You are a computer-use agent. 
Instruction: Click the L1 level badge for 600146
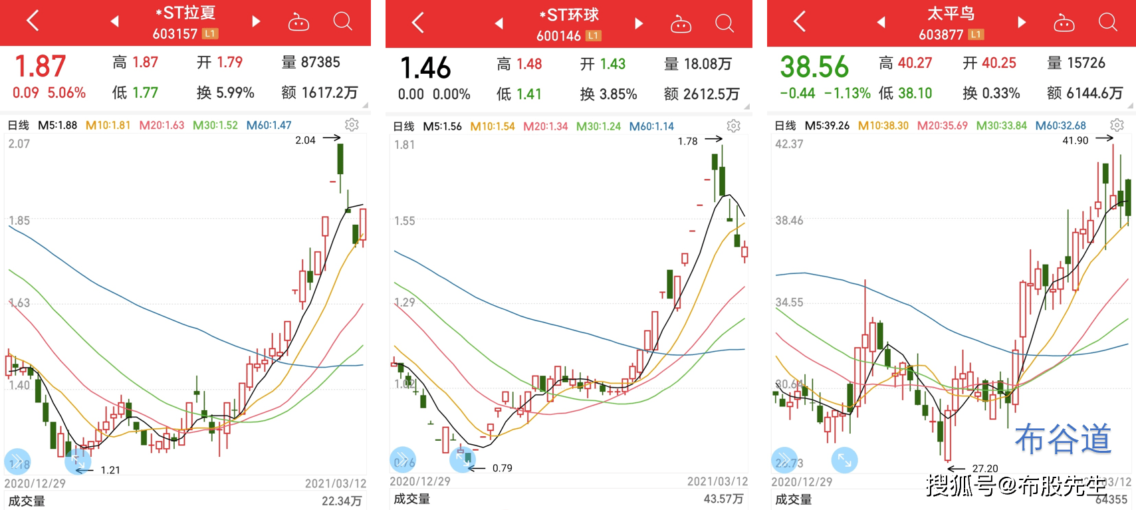point(594,35)
